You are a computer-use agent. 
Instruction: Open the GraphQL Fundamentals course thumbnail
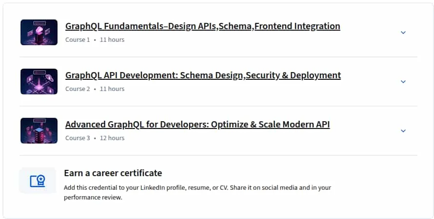pos(39,32)
